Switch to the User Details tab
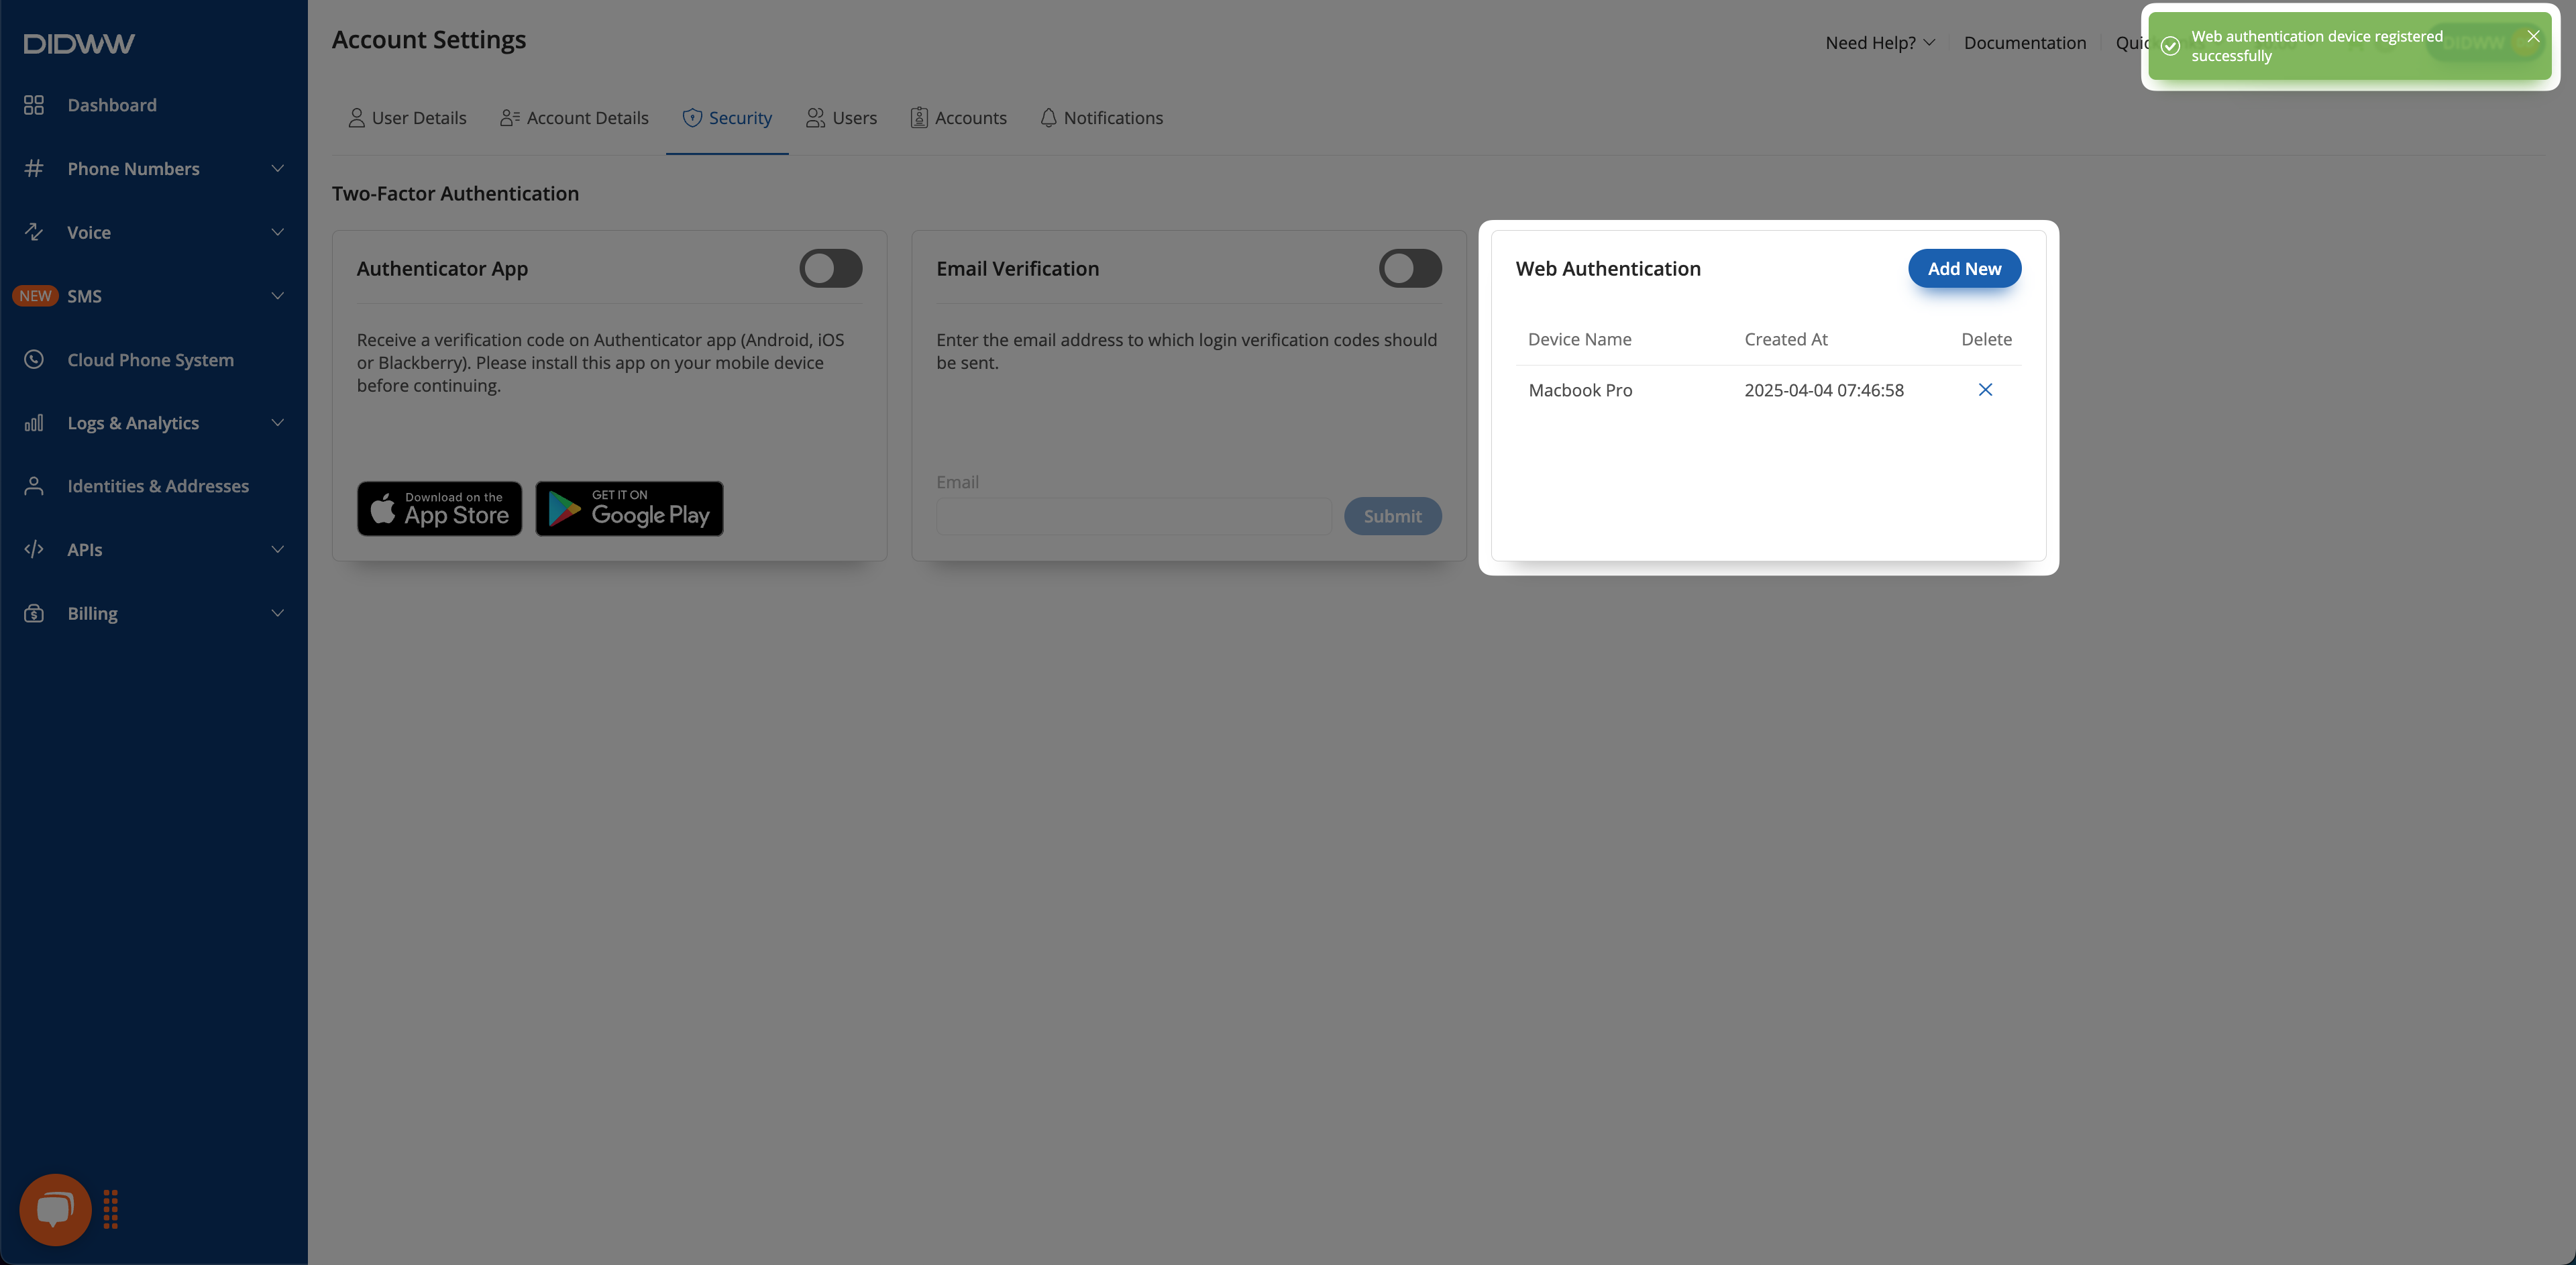 [407, 118]
